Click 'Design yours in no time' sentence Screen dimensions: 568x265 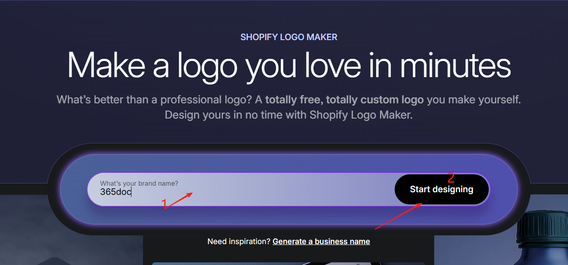click(289, 116)
